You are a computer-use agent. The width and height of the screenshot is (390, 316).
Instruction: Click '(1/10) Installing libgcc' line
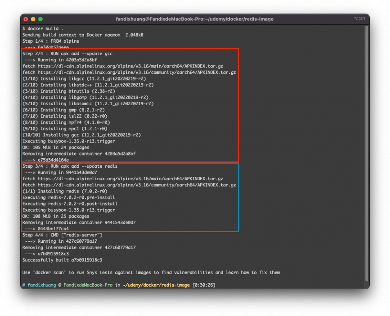tap(84, 79)
